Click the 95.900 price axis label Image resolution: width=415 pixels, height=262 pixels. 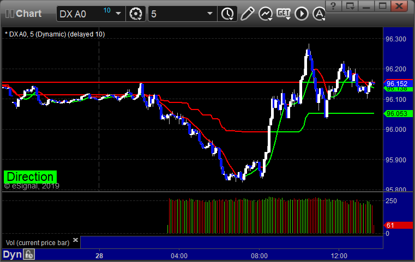pyautogui.click(x=396, y=160)
